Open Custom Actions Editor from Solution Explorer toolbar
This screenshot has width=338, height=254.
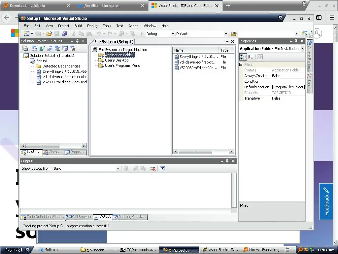[x=65, y=48]
